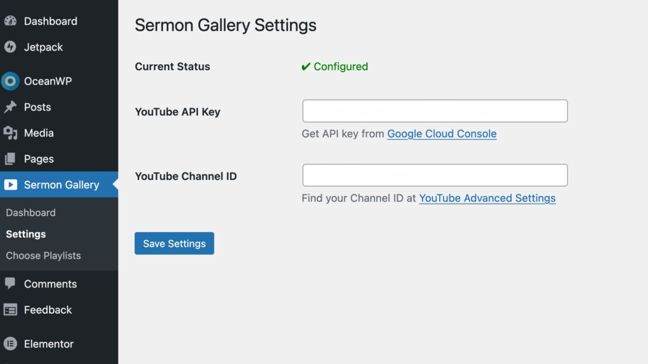Go to Posts in the admin menu
This screenshot has width=648, height=364.
(37, 107)
